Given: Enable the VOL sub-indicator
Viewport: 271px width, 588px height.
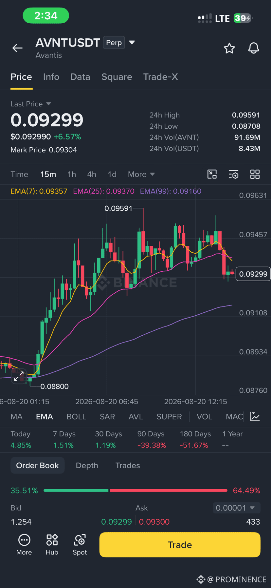Looking at the screenshot, I should coord(204,417).
